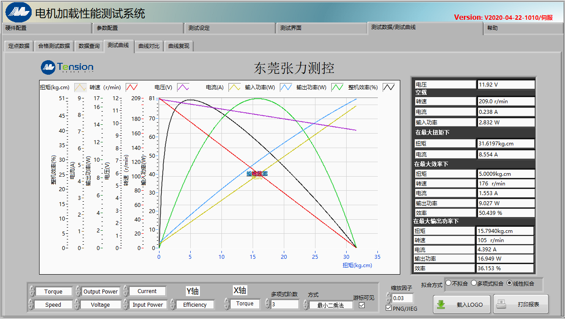Select the 多项式拟合 polynomial fit radio button

pyautogui.click(x=474, y=283)
